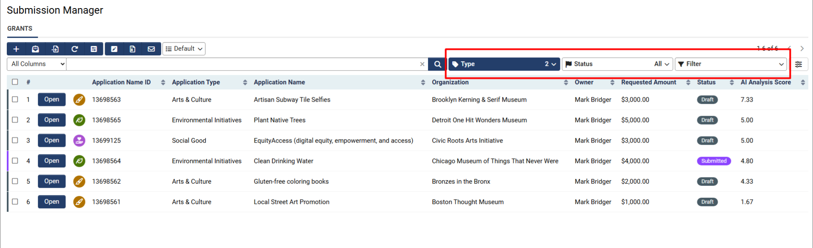Click the refresh arrow icon

coord(74,49)
